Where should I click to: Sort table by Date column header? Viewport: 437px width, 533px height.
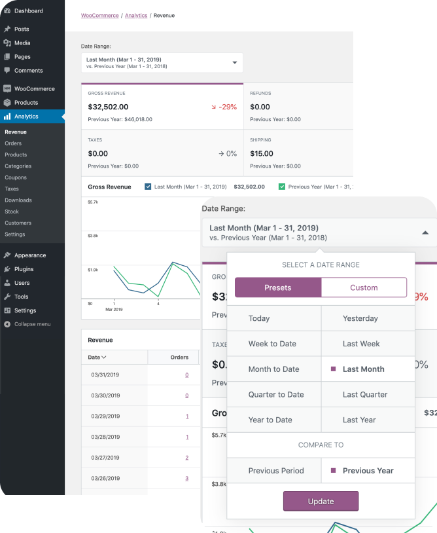pyautogui.click(x=97, y=358)
